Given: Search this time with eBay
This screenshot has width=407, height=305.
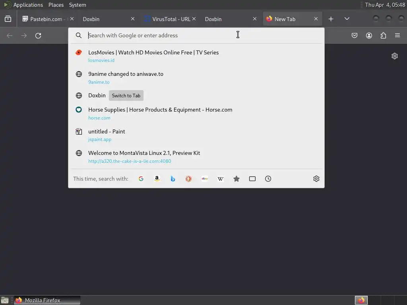Looking at the screenshot, I should [205, 179].
